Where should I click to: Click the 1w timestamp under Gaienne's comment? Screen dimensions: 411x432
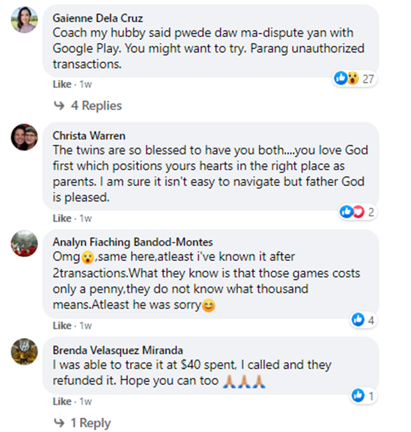click(85, 84)
